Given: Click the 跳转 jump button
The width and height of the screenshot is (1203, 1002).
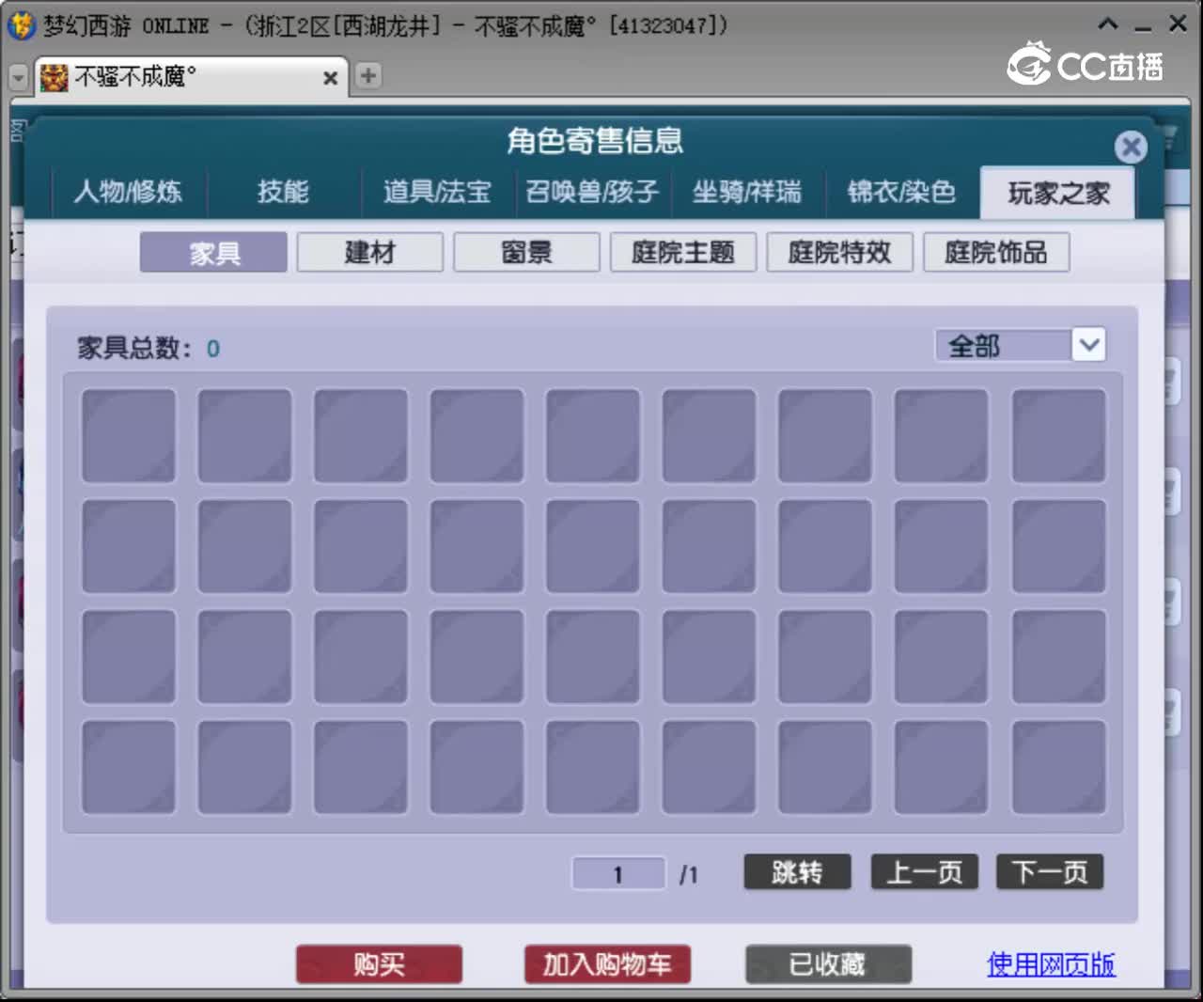Looking at the screenshot, I should coord(797,872).
